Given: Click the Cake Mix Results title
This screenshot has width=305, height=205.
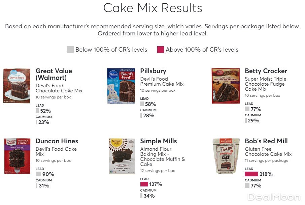Looking at the screenshot, I should point(152,8).
